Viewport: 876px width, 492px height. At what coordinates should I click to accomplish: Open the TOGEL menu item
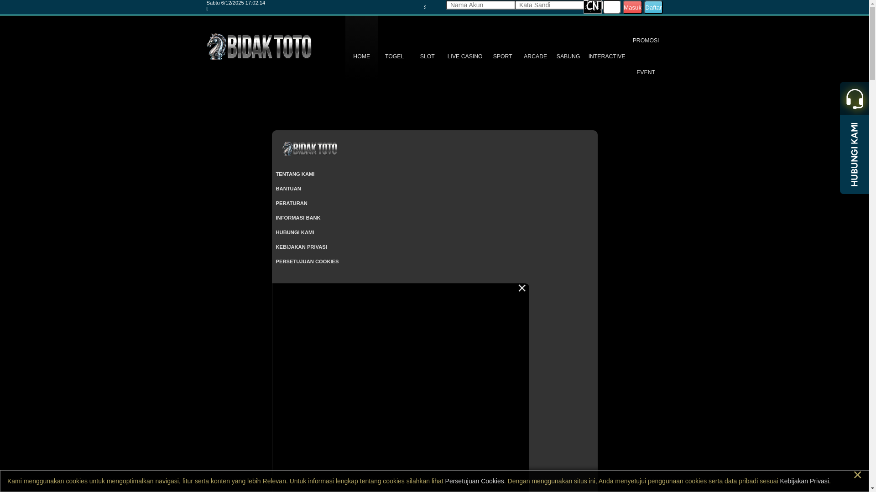coord(394,56)
